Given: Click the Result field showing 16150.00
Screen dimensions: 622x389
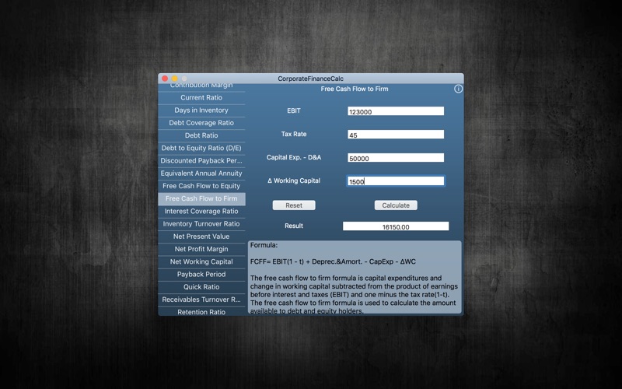Looking at the screenshot, I should pos(396,226).
